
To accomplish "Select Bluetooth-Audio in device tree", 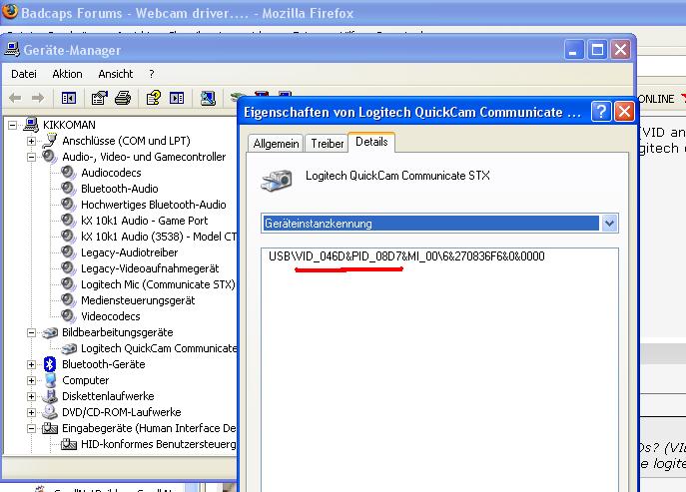I will 120,189.
